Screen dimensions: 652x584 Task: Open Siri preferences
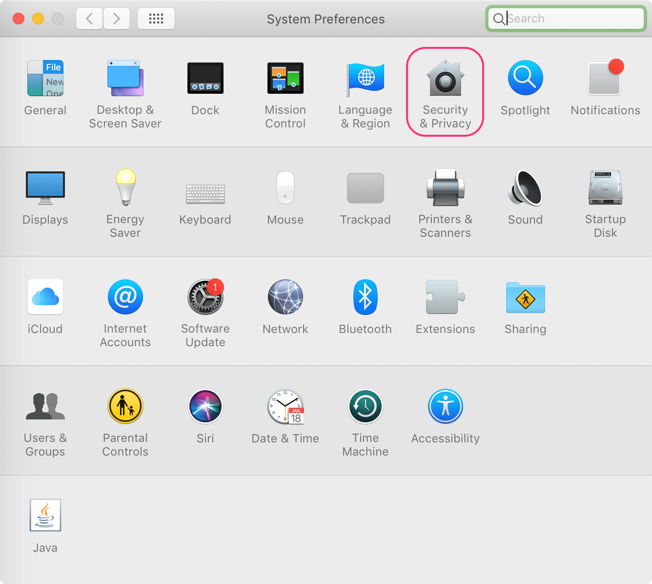tap(205, 407)
